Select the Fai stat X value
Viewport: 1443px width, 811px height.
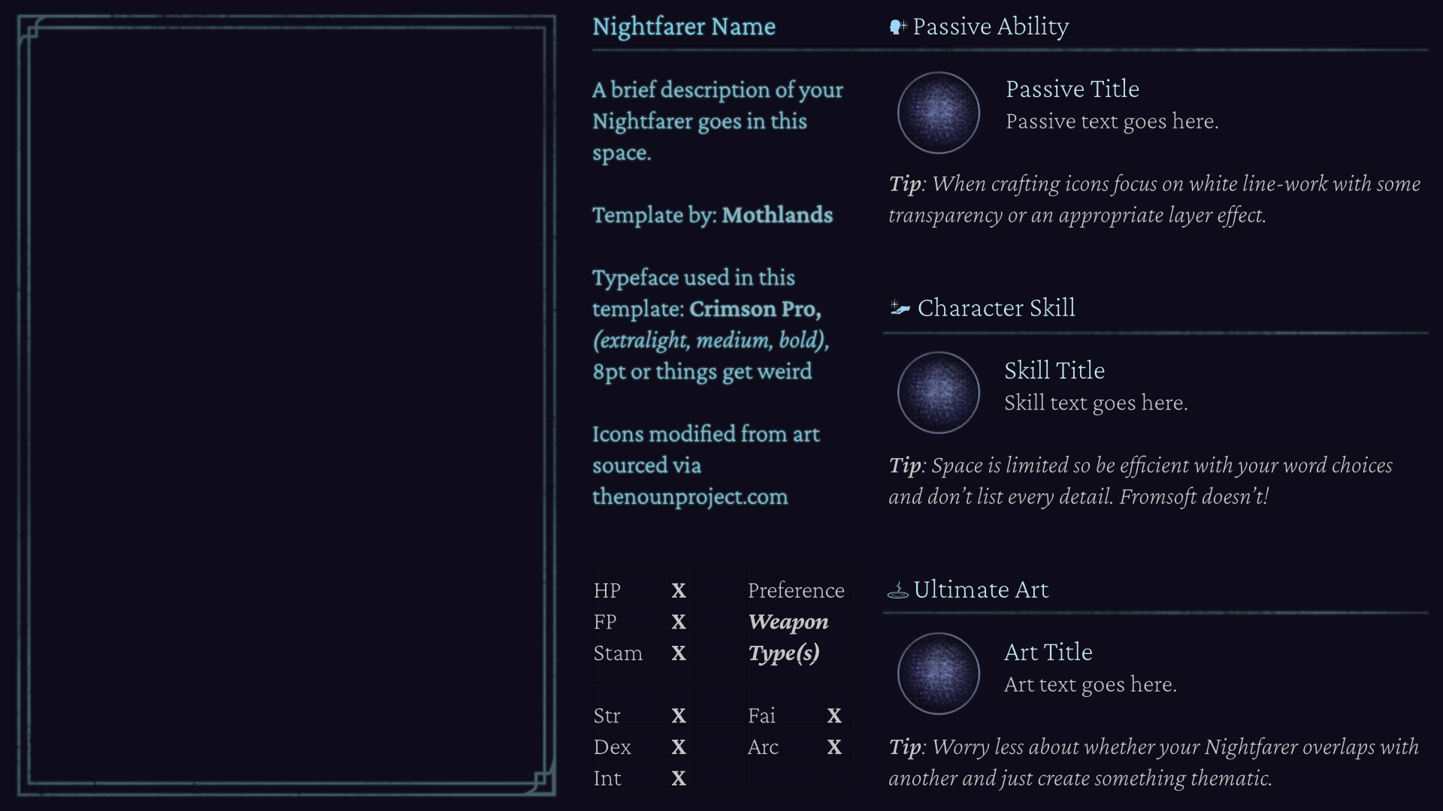[x=834, y=716]
